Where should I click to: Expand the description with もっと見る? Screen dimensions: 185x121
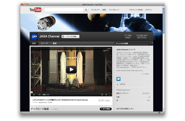click(x=146, y=74)
